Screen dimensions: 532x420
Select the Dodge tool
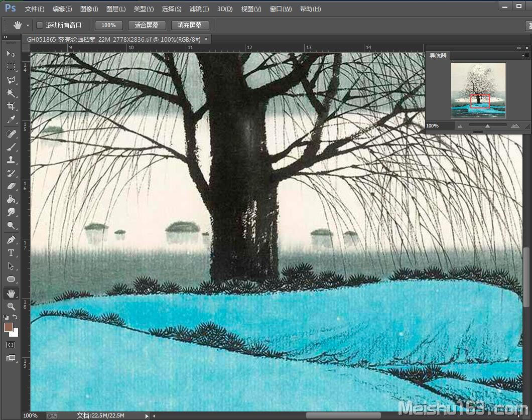pyautogui.click(x=11, y=225)
